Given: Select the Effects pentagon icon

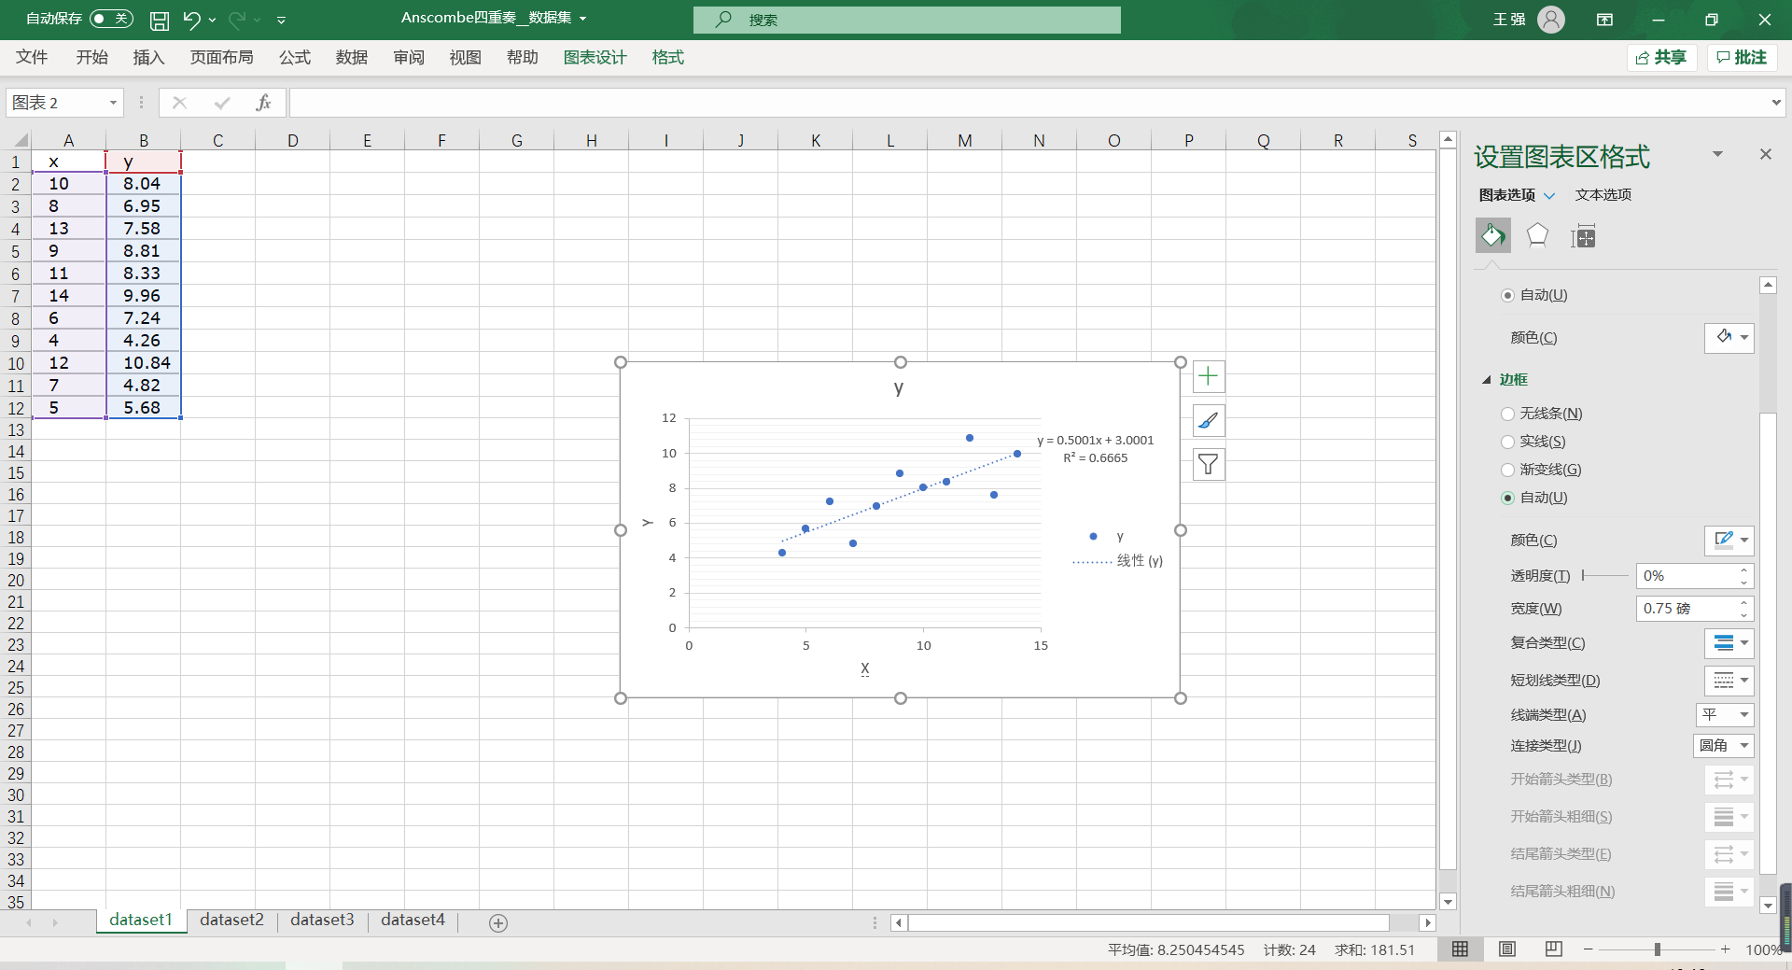Looking at the screenshot, I should point(1537,235).
